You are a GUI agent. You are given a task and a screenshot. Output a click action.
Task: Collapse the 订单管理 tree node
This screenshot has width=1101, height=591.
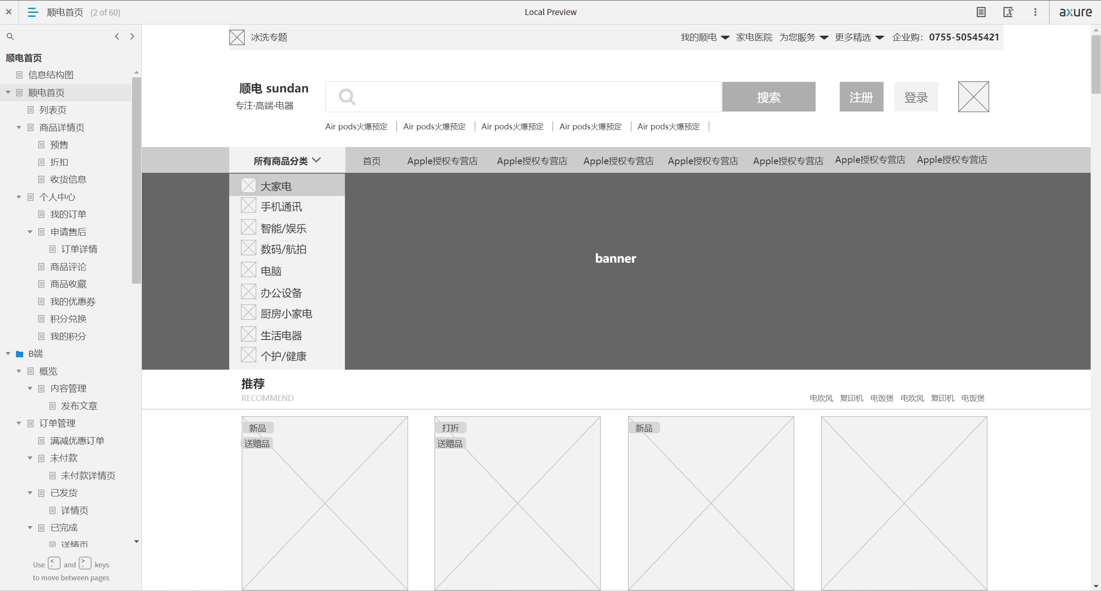19,423
